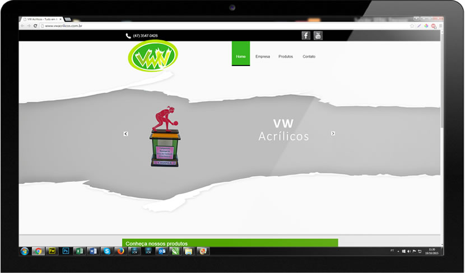Go back with the browser back arrow
465x273 pixels.
click(x=22, y=26)
